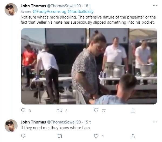The height and width of the screenshot is (142, 162).
Task: Open more options on the second tweet
Action: click(155, 122)
